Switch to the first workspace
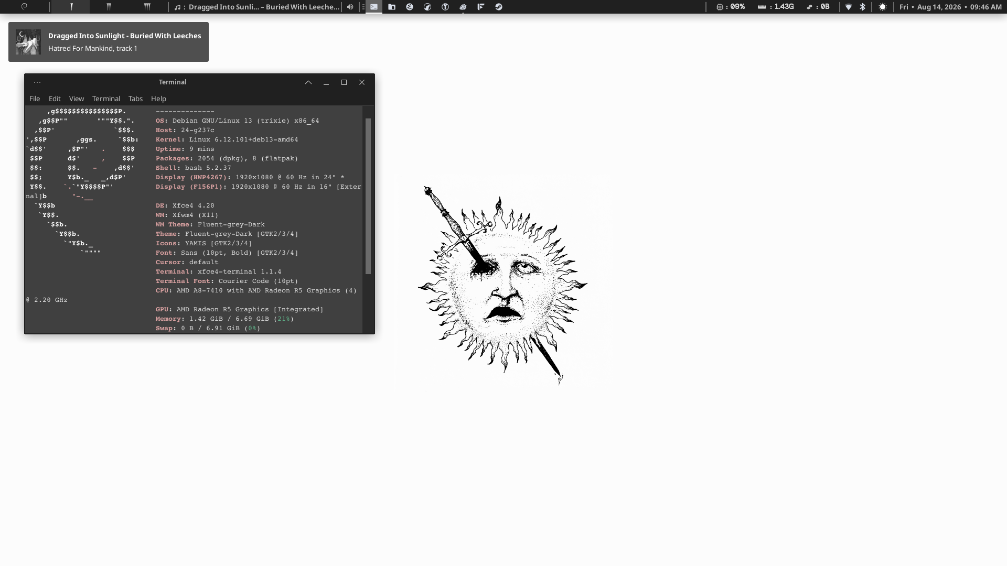Screen dimensions: 1007x566 (x=71, y=7)
